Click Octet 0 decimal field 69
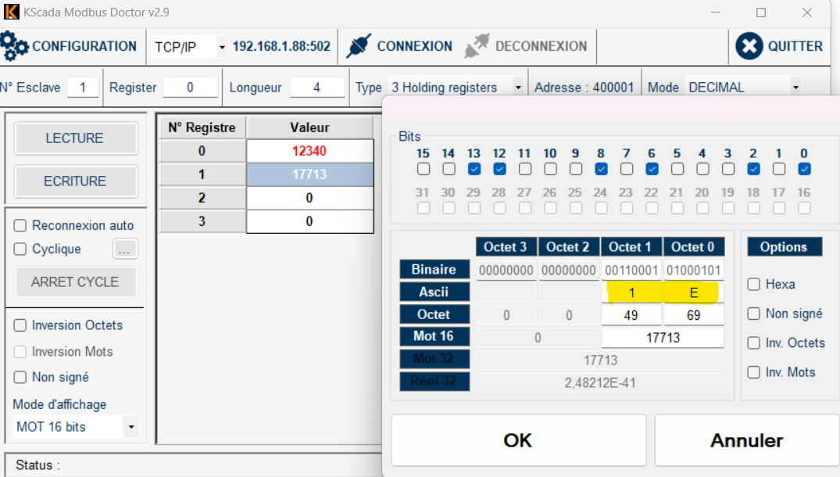Viewport: 840px width, 477px height. pyautogui.click(x=694, y=315)
